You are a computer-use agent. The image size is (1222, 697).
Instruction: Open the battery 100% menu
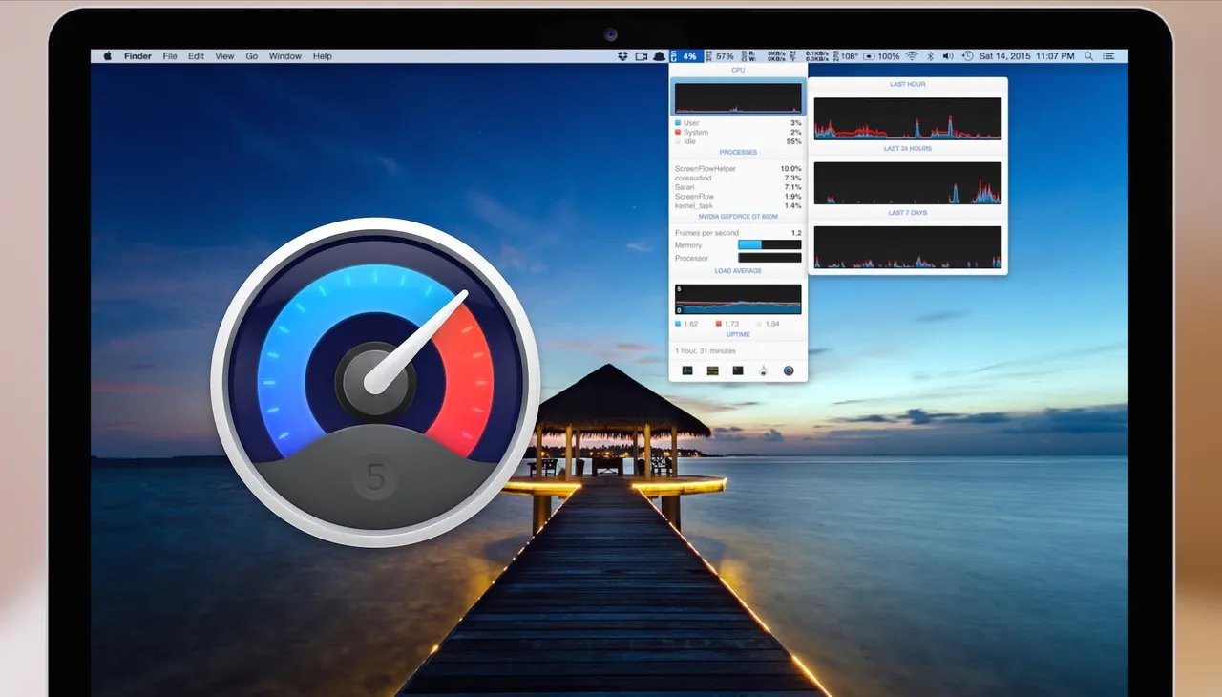coord(881,56)
